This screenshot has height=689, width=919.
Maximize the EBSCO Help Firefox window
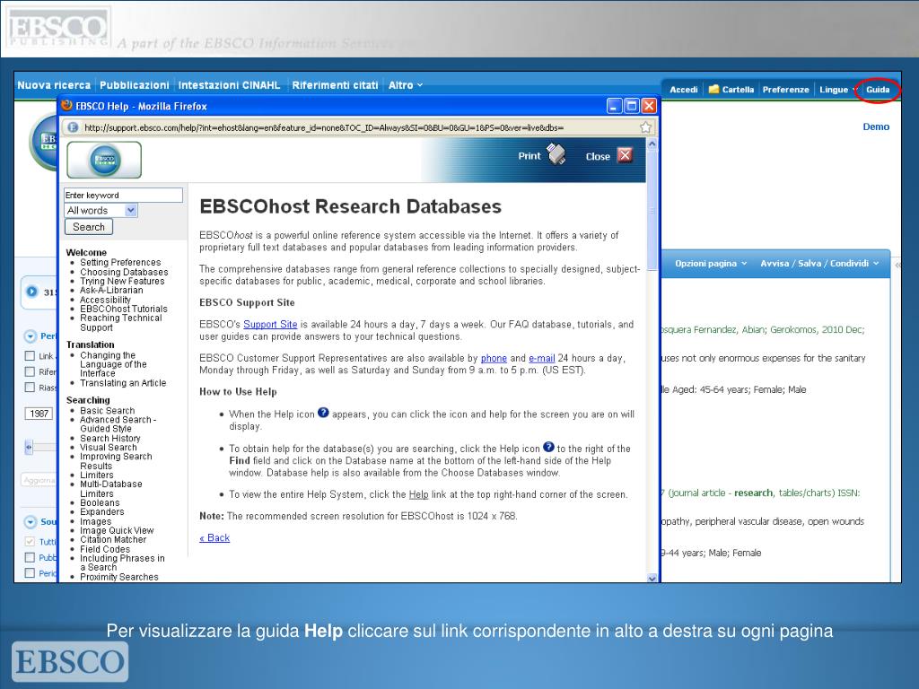(631, 106)
